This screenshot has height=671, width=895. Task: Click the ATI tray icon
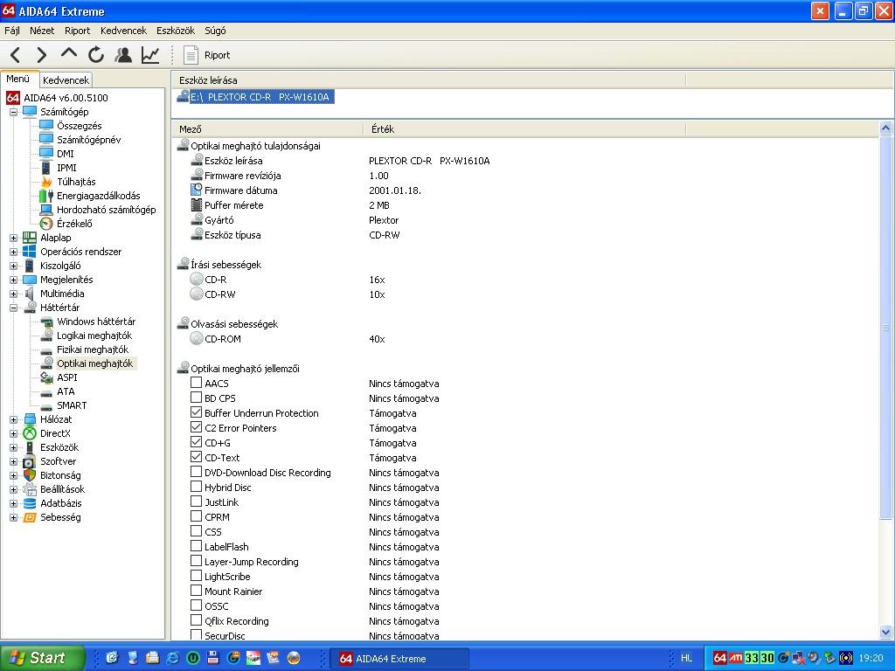[x=736, y=658]
